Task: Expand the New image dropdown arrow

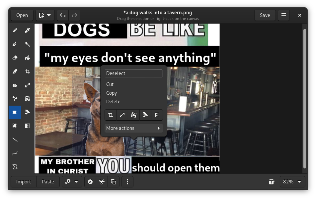Action: (x=49, y=15)
